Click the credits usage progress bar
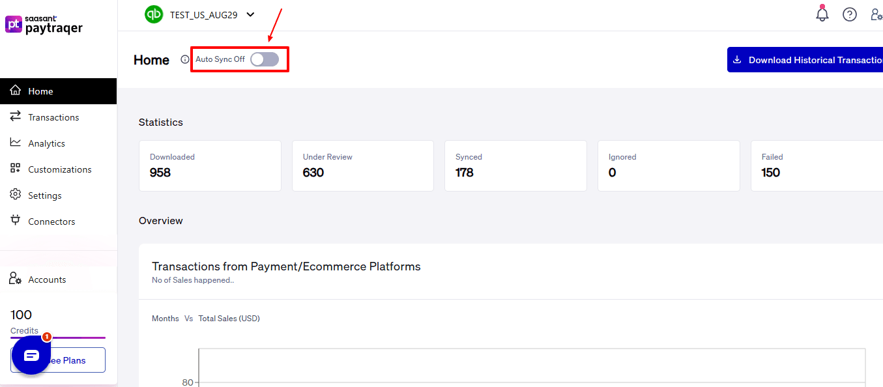This screenshot has height=387, width=883. (x=58, y=337)
